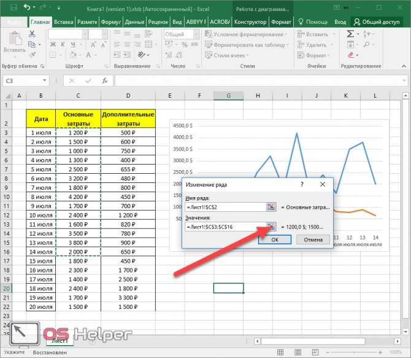Open the Вставка ribbon tab
The image size is (411, 358).
coord(63,21)
